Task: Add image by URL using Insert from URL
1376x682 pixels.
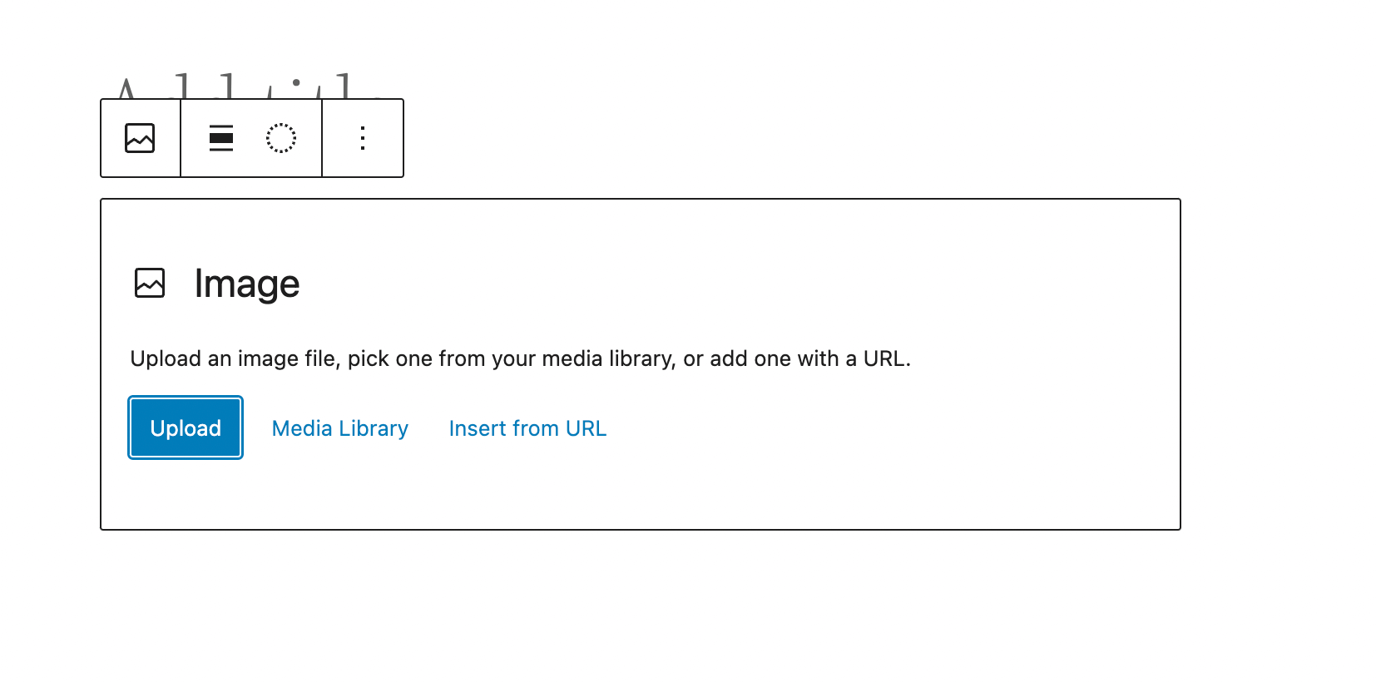Action: pos(527,428)
